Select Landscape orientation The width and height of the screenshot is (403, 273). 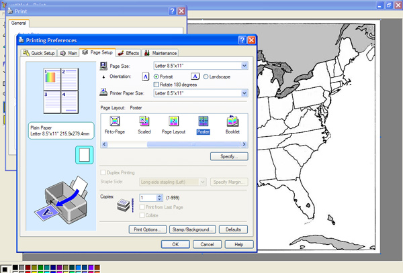click(206, 76)
